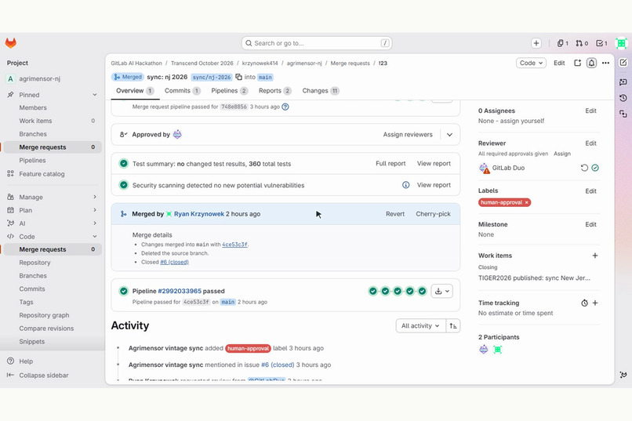Viewport: 632px width, 421px height.
Task: Click the GitLab Duo approved check icon
Action: point(595,168)
